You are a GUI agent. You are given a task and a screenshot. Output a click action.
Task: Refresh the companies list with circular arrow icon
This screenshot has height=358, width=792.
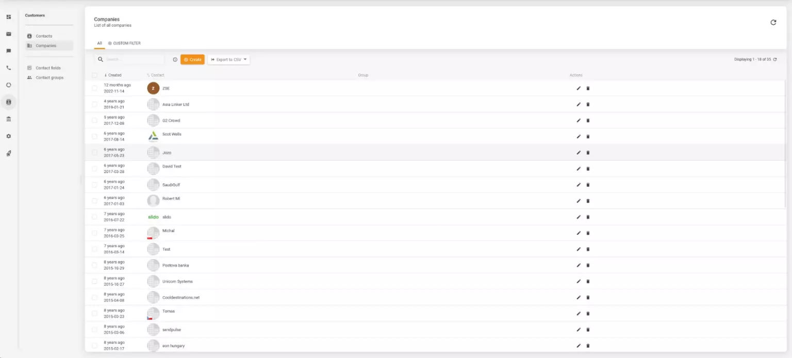tap(773, 22)
